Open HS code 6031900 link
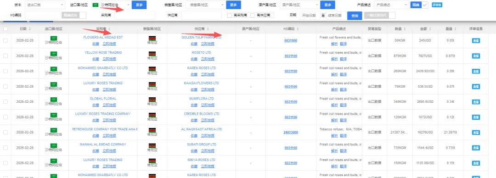The image size is (496, 178). 291,40
